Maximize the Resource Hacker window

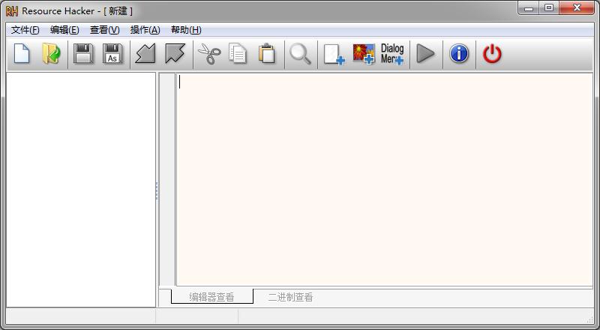pyautogui.click(x=549, y=8)
